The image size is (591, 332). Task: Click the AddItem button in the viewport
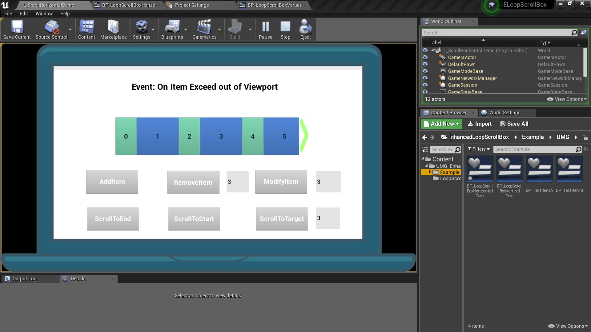tap(112, 181)
